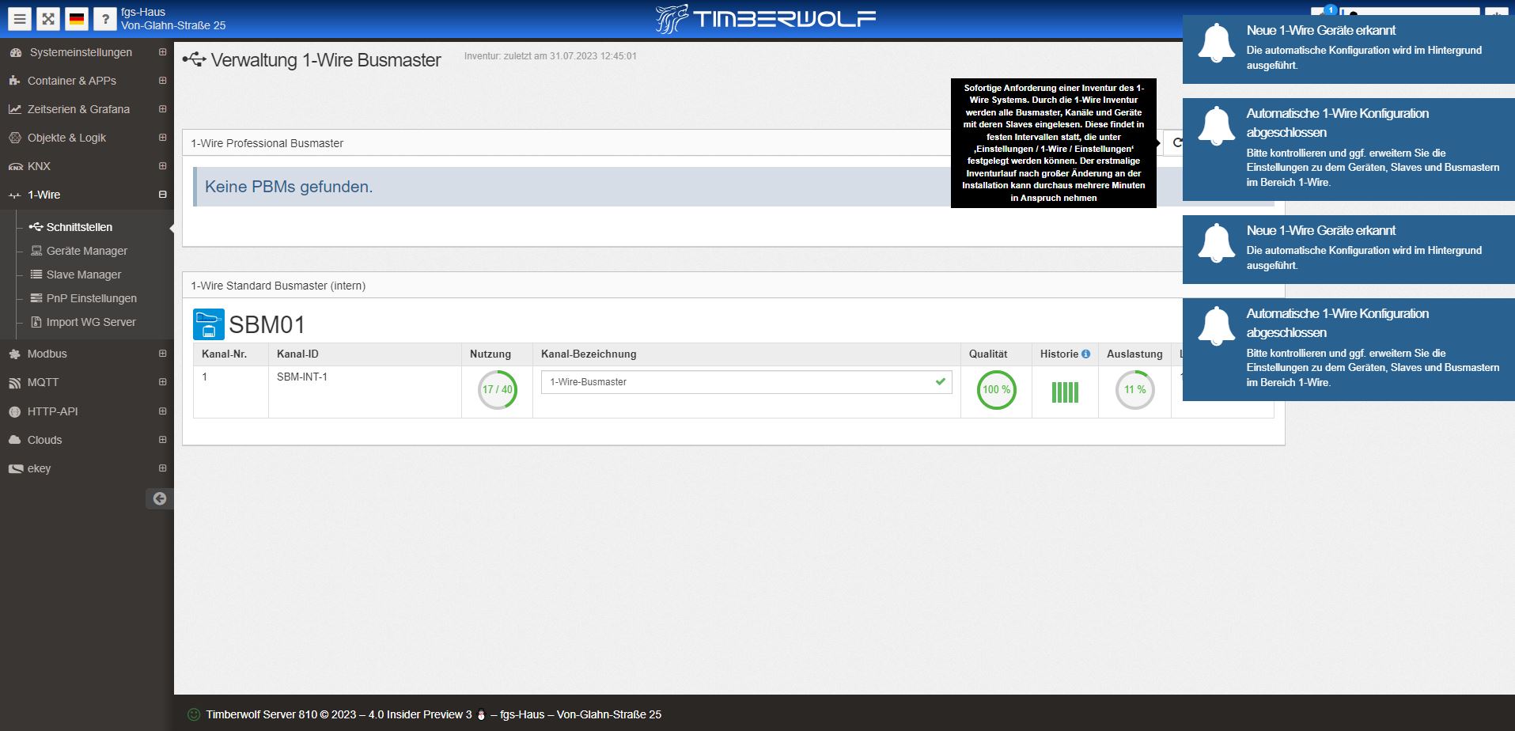1515x731 pixels.
Task: Open the Geräte Manager page
Action: pos(86,251)
